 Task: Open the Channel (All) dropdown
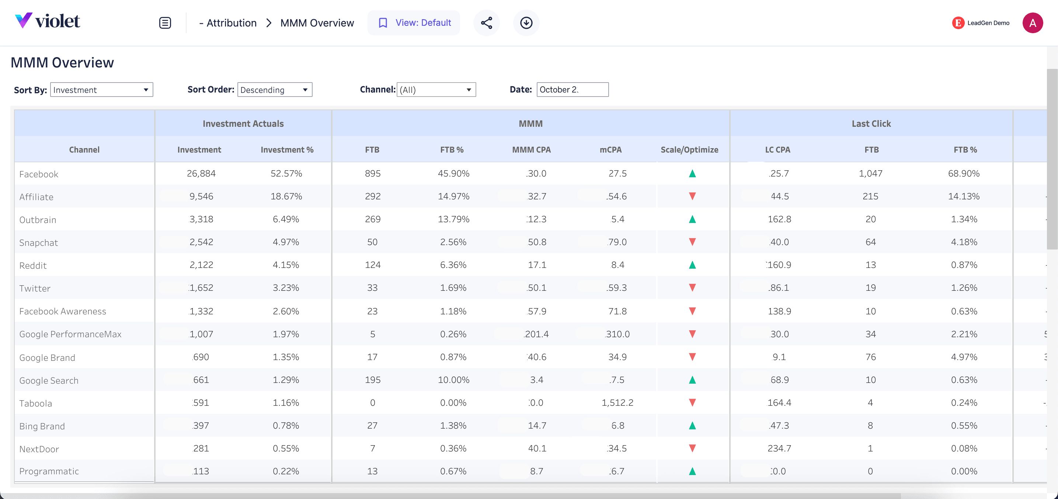pos(436,90)
